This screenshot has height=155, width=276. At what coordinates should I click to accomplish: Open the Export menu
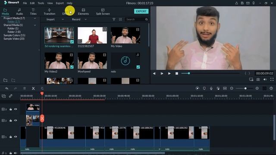coord(60,3)
